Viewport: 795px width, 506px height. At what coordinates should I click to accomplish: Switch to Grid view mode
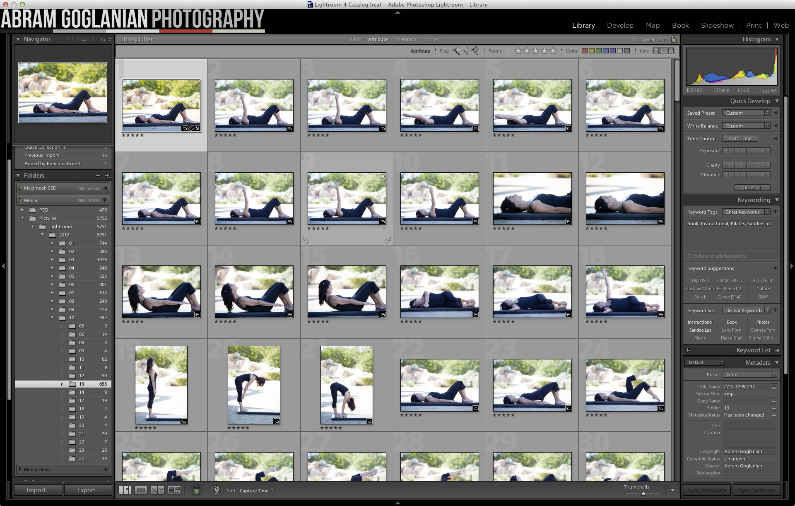125,490
